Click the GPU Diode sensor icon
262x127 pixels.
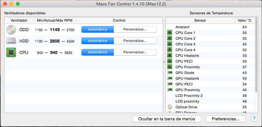click(x=169, y=73)
